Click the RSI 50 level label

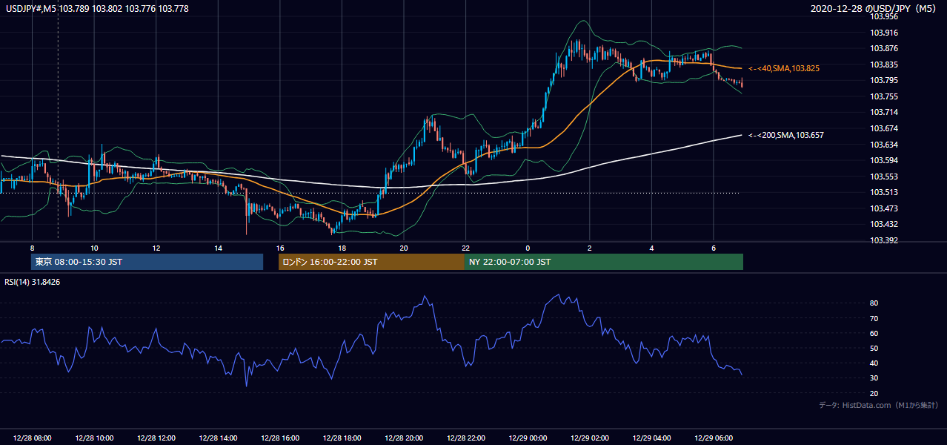coord(874,348)
